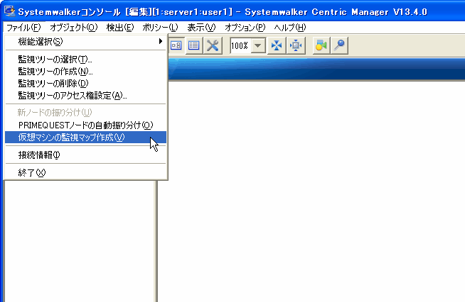
Task: Open the 検出(E) menu
Action: point(120,28)
